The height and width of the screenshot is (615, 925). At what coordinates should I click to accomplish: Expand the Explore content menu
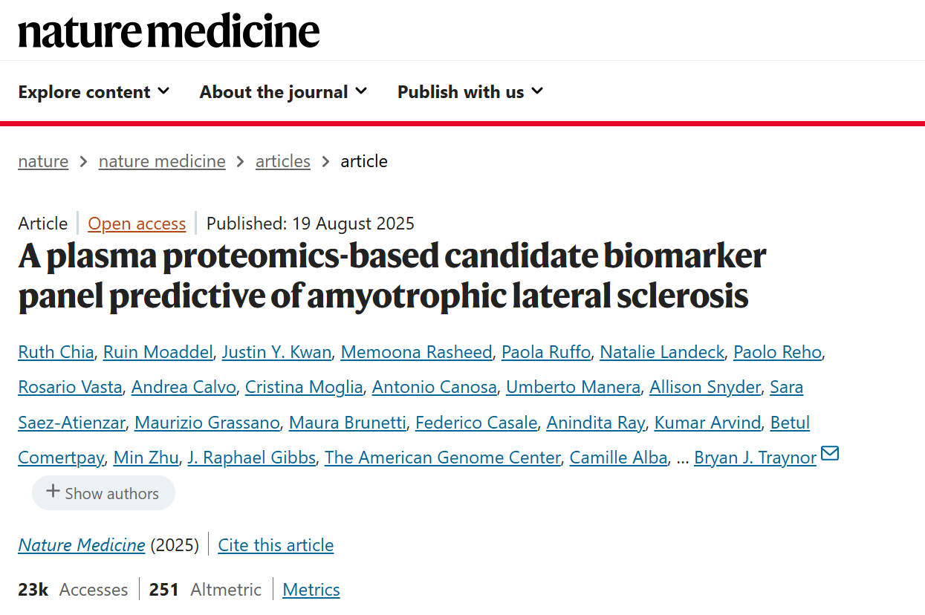[x=94, y=92]
